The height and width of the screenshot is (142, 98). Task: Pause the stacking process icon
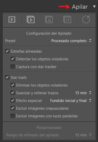(x=67, y=20)
